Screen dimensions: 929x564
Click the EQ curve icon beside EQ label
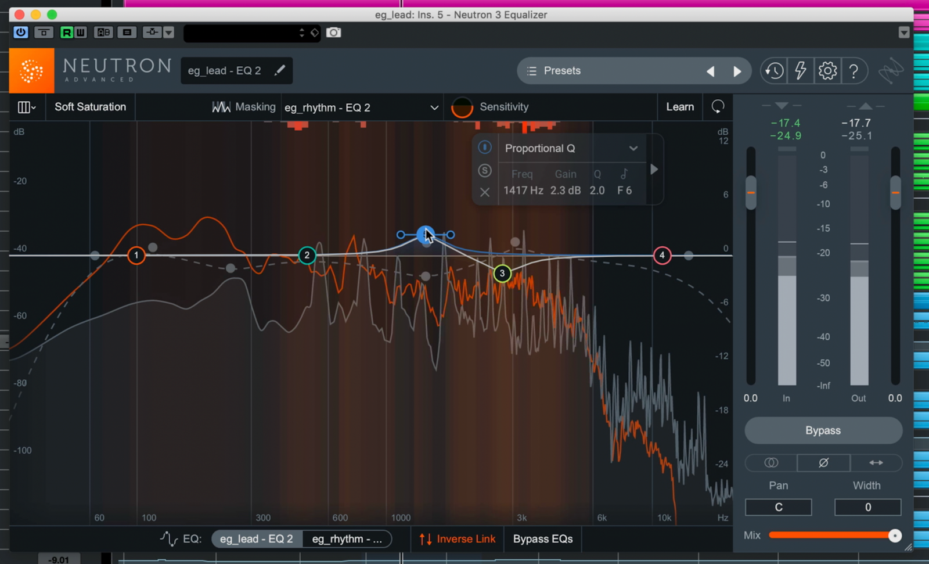coord(168,539)
